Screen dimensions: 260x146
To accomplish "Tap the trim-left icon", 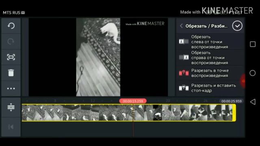I will coord(184,41).
